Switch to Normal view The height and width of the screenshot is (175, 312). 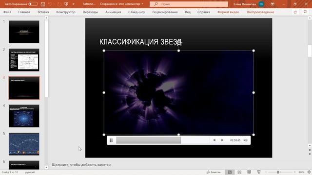[x=230, y=172]
